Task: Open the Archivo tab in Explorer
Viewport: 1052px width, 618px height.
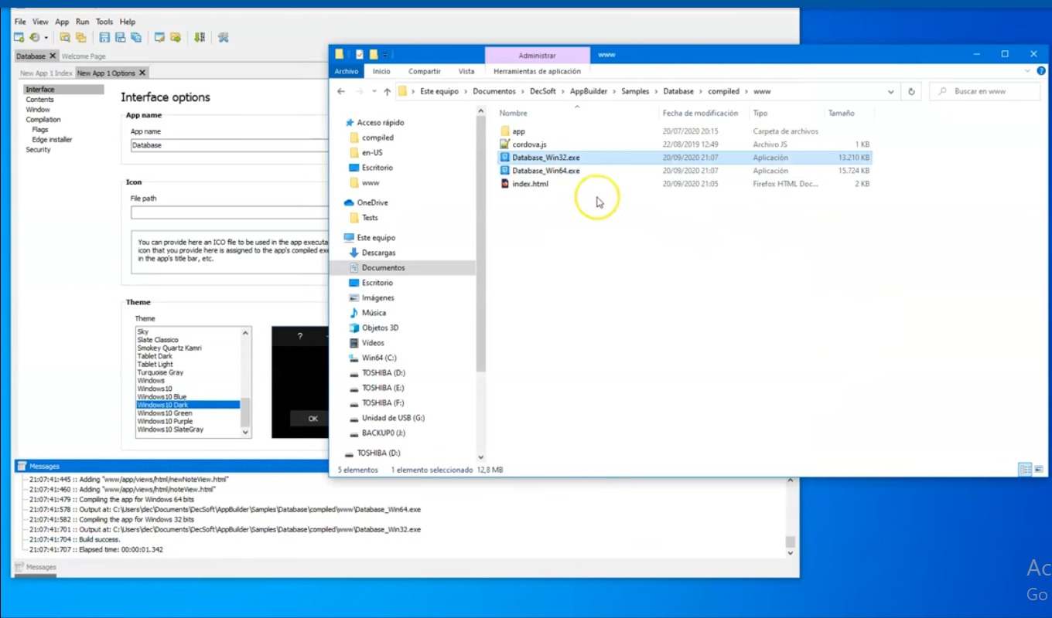Action: click(347, 71)
